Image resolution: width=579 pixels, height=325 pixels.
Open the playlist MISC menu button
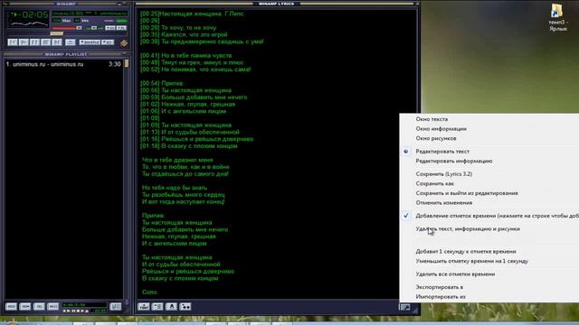click(x=53, y=307)
